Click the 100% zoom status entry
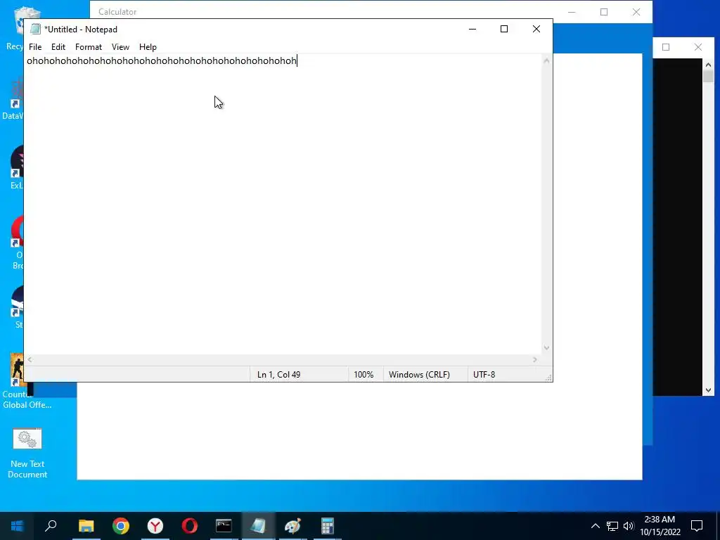Viewport: 720px width, 540px height. click(x=364, y=375)
